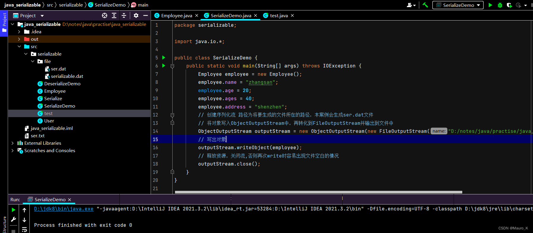
Task: Fold main method at line 6 marker
Action: [x=172, y=66]
